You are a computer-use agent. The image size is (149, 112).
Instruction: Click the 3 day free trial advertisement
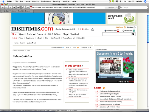click(x=115, y=67)
